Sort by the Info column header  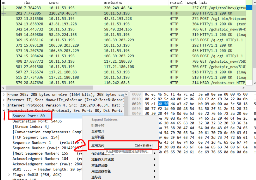pyautogui.click(x=222, y=3)
